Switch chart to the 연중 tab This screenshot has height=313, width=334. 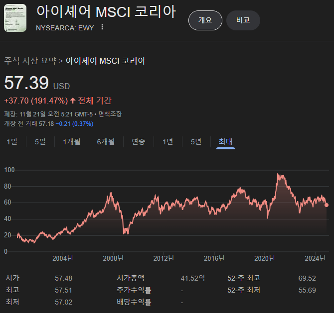[x=138, y=142]
